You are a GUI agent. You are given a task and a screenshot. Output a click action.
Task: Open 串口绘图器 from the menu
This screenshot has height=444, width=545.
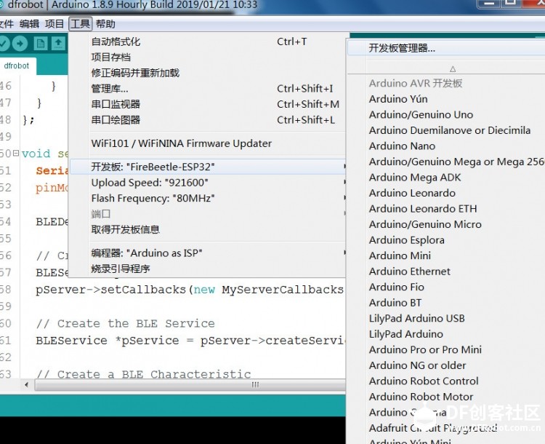[x=208, y=120]
